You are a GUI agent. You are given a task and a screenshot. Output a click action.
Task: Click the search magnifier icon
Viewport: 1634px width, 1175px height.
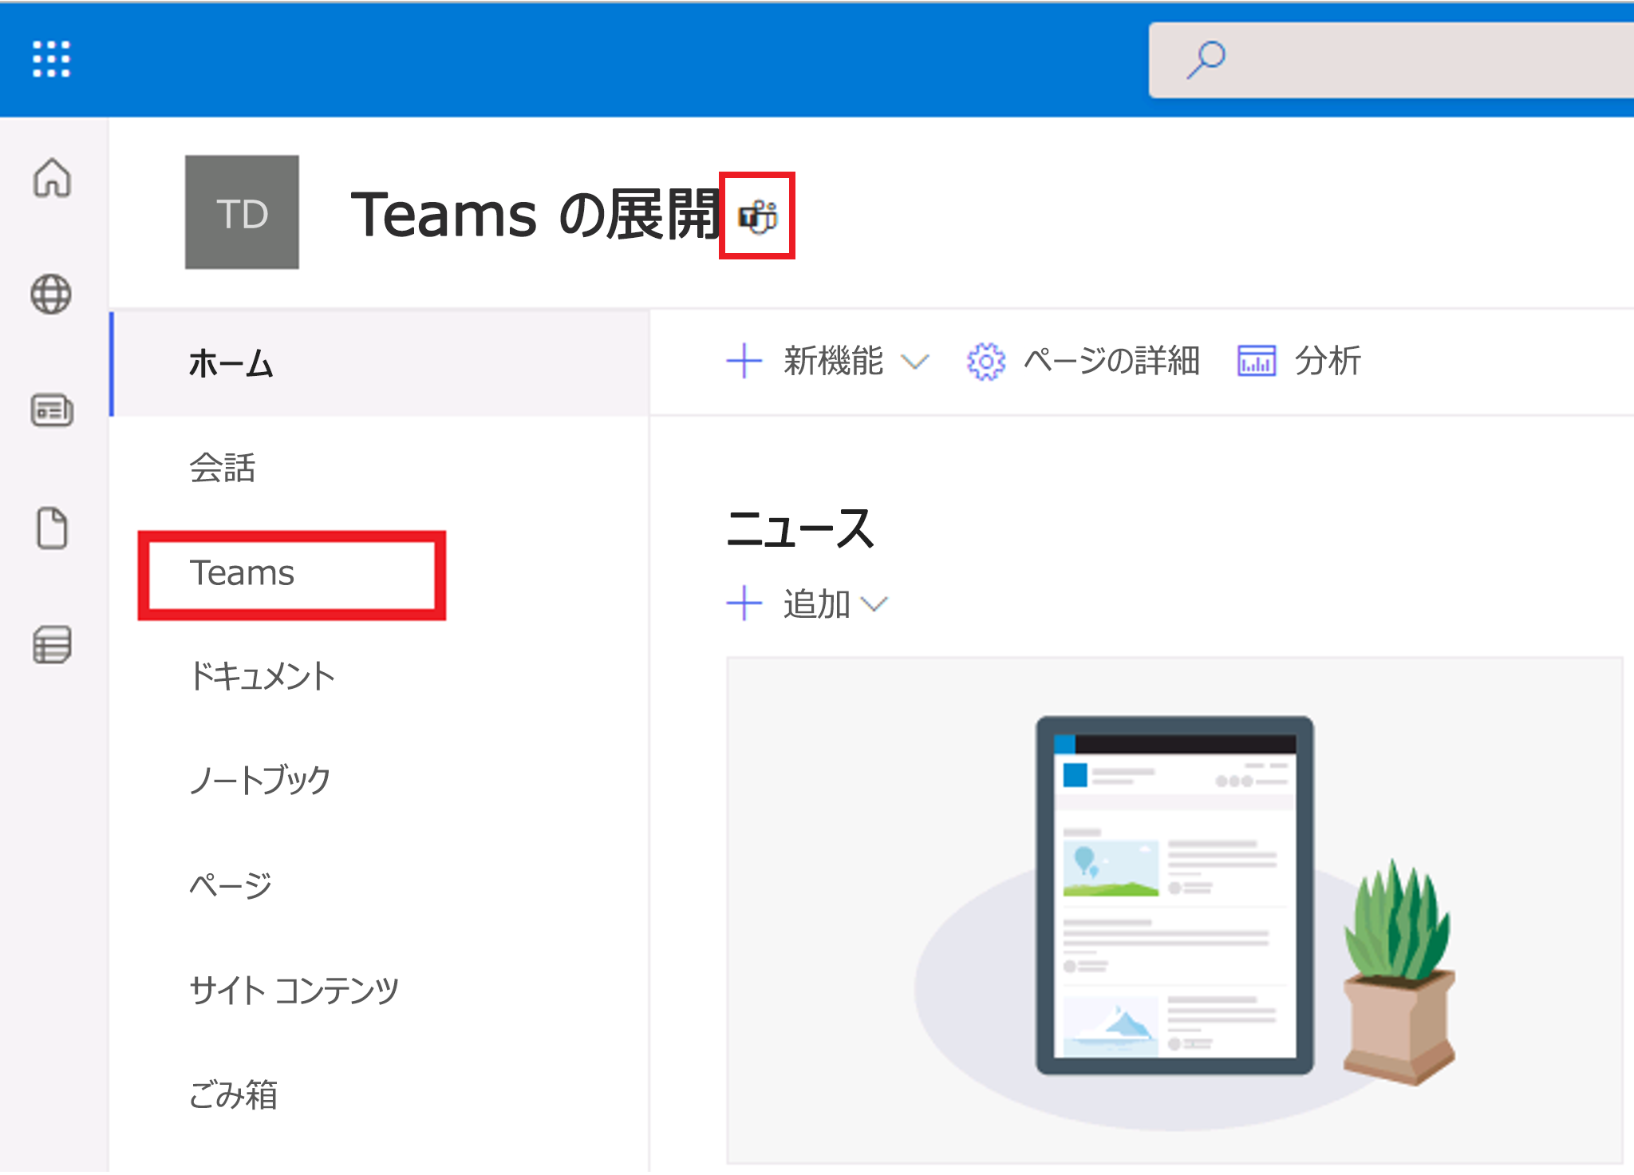pyautogui.click(x=1206, y=60)
